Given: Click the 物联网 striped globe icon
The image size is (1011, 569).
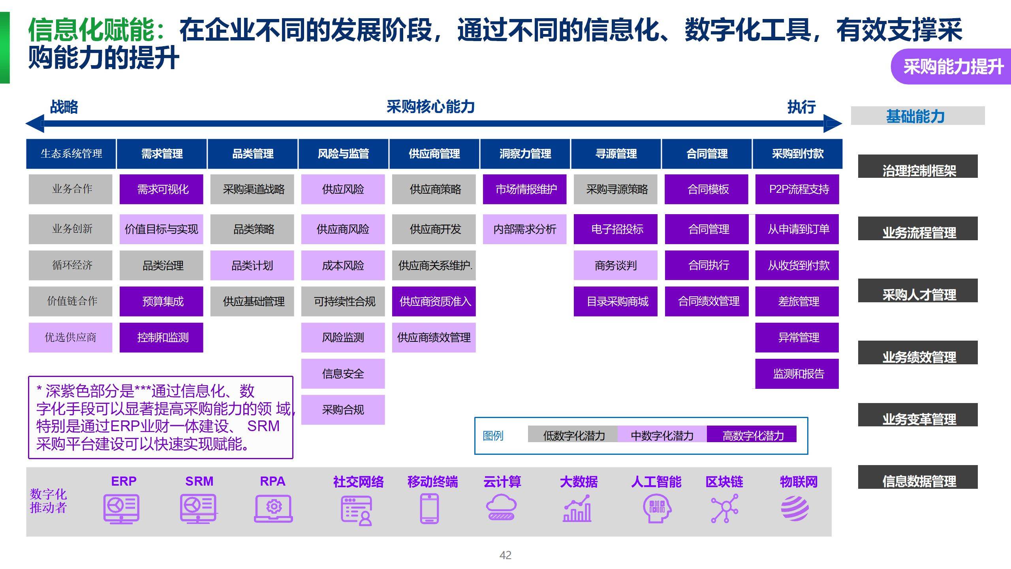Looking at the screenshot, I should coord(795,509).
